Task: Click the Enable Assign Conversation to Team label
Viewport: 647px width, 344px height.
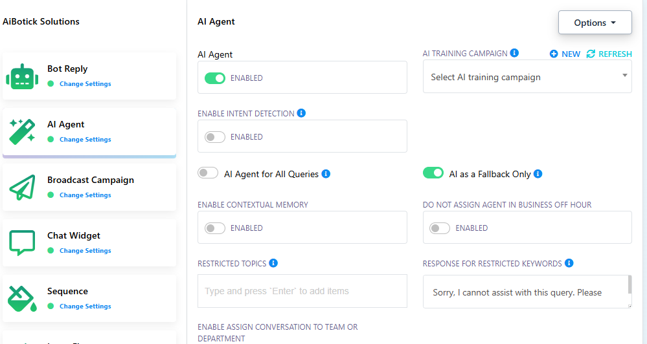Action: point(278,332)
